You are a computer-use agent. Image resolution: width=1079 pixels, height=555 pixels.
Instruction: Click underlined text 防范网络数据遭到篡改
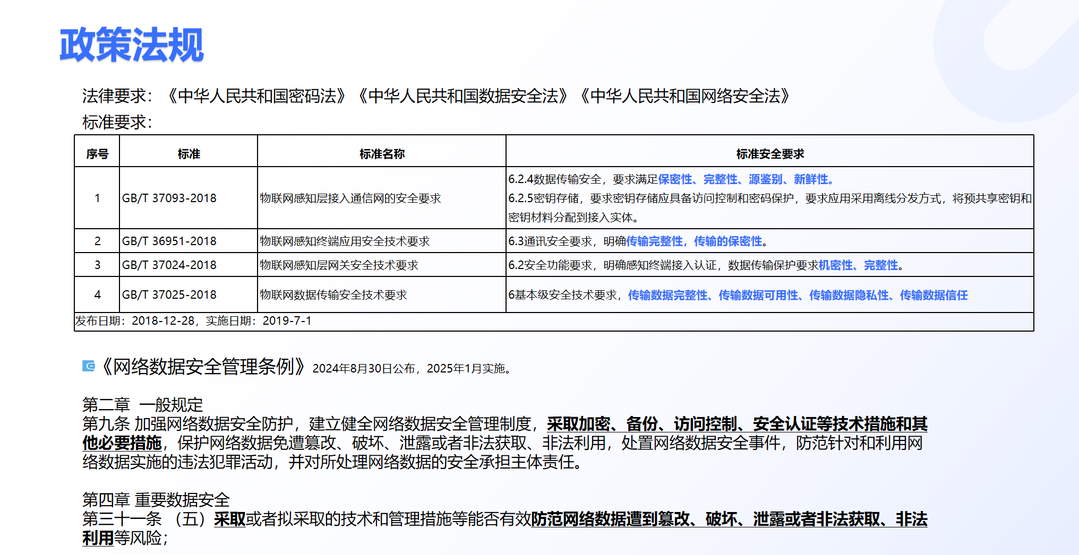click(x=611, y=519)
